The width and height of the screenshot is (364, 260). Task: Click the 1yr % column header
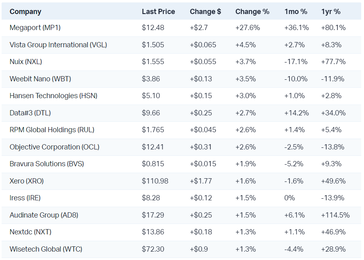pyautogui.click(x=331, y=12)
